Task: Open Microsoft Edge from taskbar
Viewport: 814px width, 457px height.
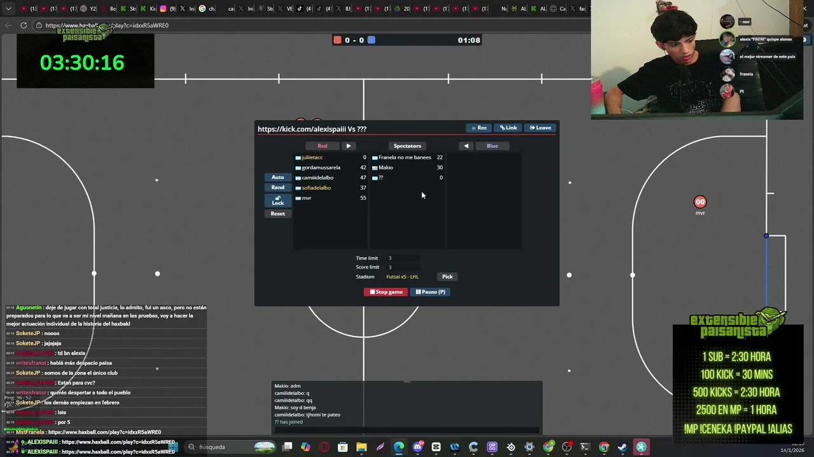Action: coord(399,447)
